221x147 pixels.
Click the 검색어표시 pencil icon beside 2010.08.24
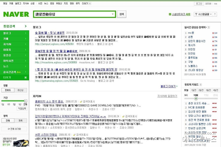[x=123, y=116]
